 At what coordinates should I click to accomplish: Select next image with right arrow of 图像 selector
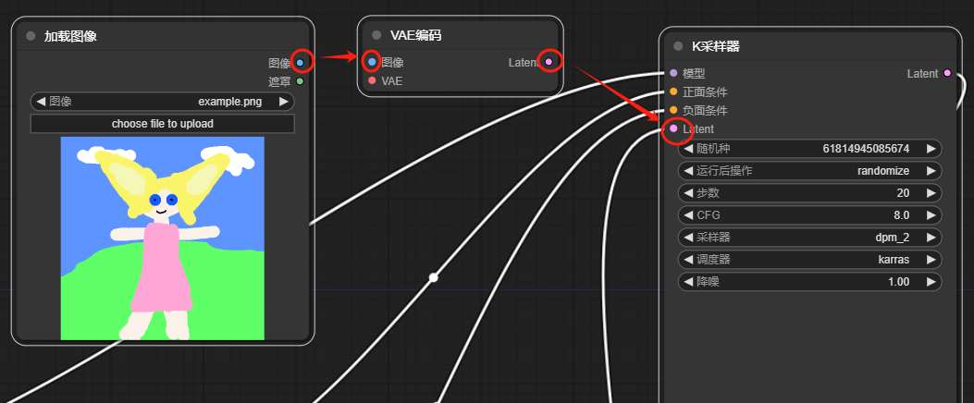(284, 102)
